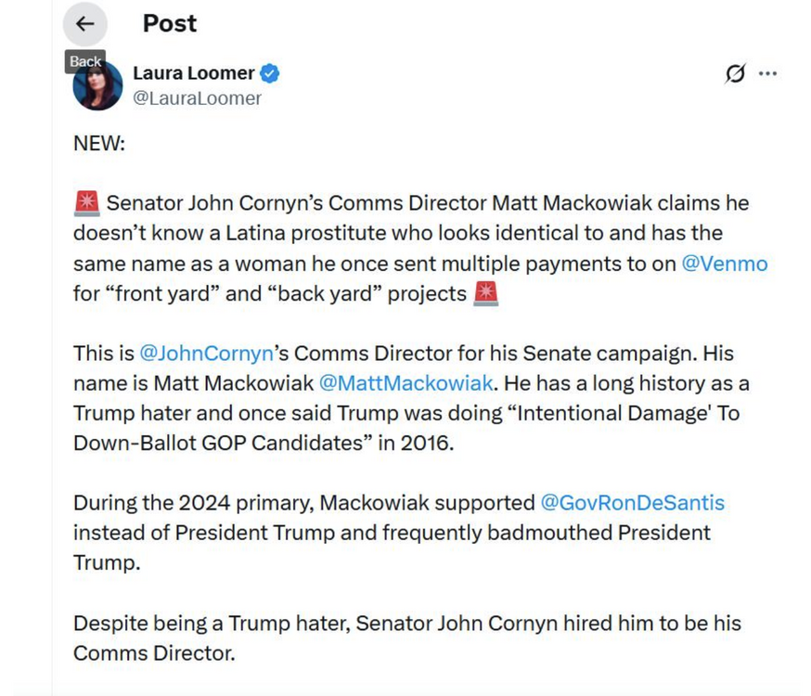Viewport: 811px width, 696px height.
Task: Click the Grok slashed-circle icon
Action: 735,74
